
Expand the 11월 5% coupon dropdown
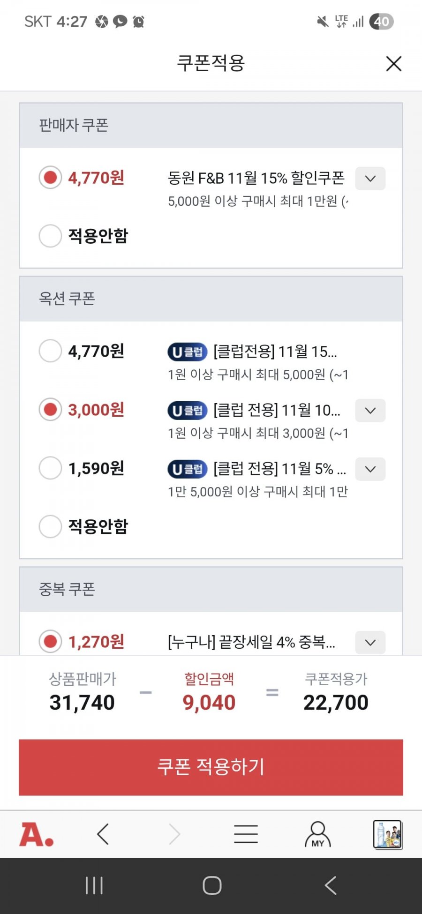pyautogui.click(x=370, y=469)
